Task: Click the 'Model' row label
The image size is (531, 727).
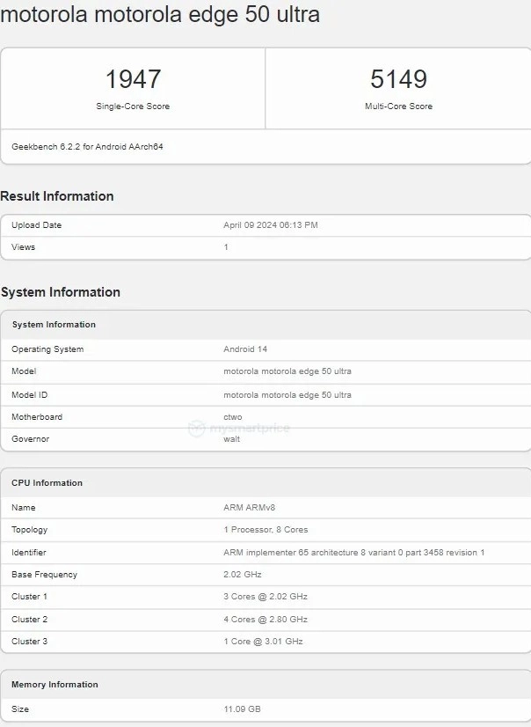Action: pos(24,371)
